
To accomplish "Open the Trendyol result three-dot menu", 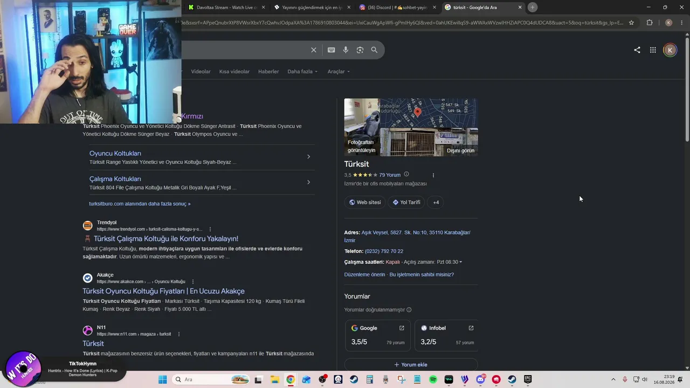I will point(210,229).
